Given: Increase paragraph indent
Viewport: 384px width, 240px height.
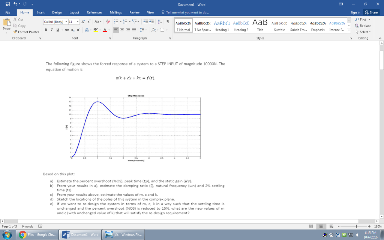Looking at the screenshot, I should pos(151,22).
